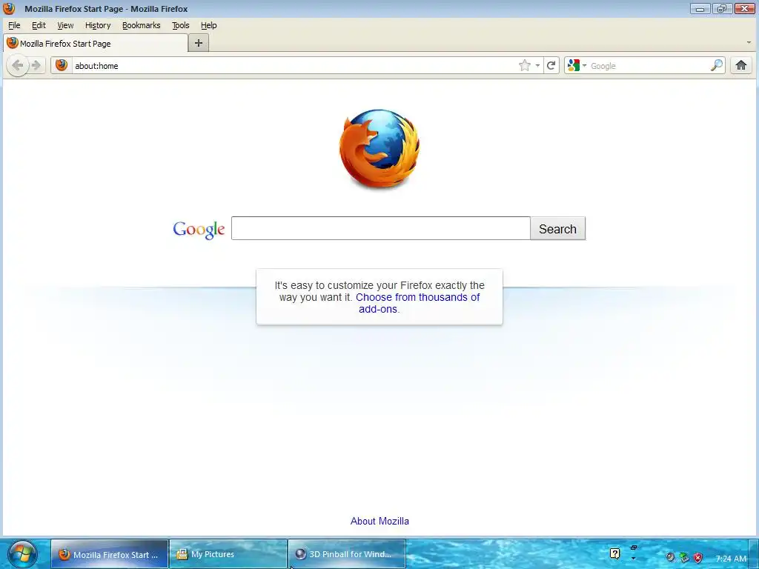Open the list all tabs dropdown arrow

pyautogui.click(x=749, y=42)
